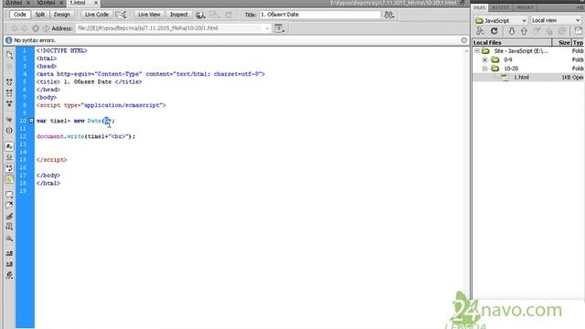The image size is (585, 329).
Task: Open the Preview in Browser globe menu
Action: (200, 15)
